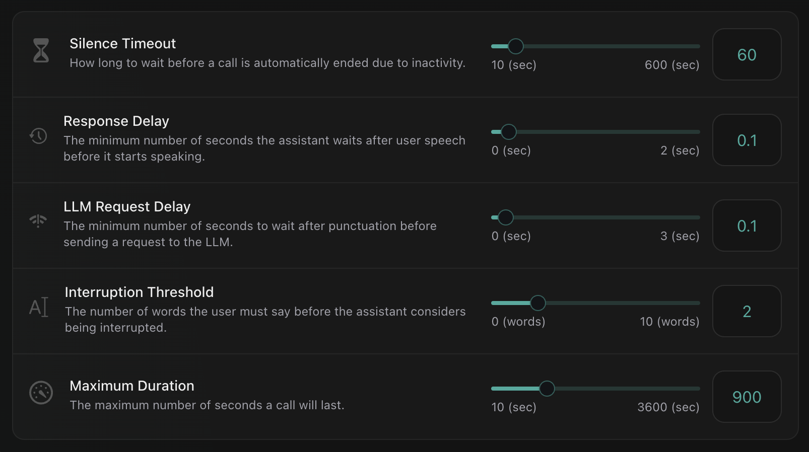The image size is (809, 452).
Task: Click the gauge icon beside Maximum Duration
Action: (41, 393)
